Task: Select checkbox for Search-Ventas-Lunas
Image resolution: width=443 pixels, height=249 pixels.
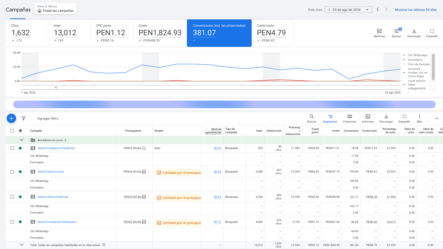Action: click(x=12, y=172)
